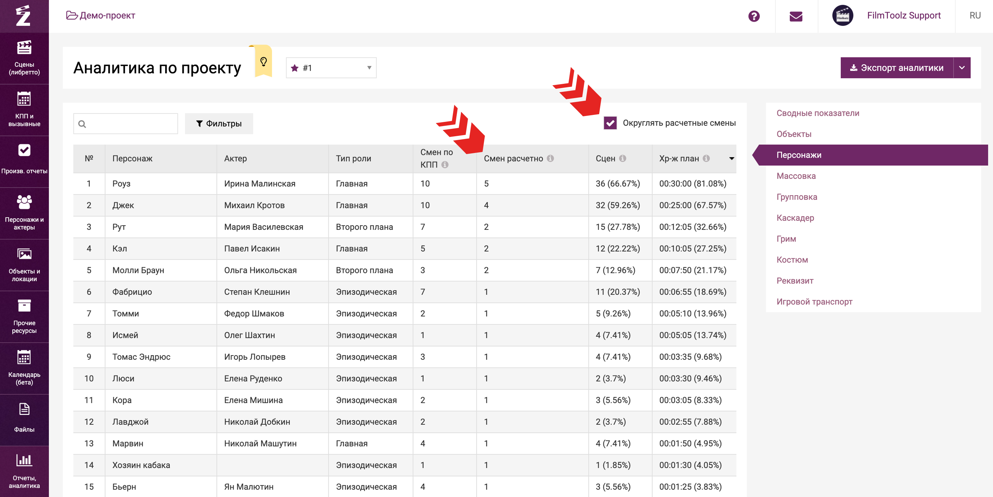This screenshot has width=993, height=497.
Task: Select Реквизит in right menu
Action: (x=795, y=281)
